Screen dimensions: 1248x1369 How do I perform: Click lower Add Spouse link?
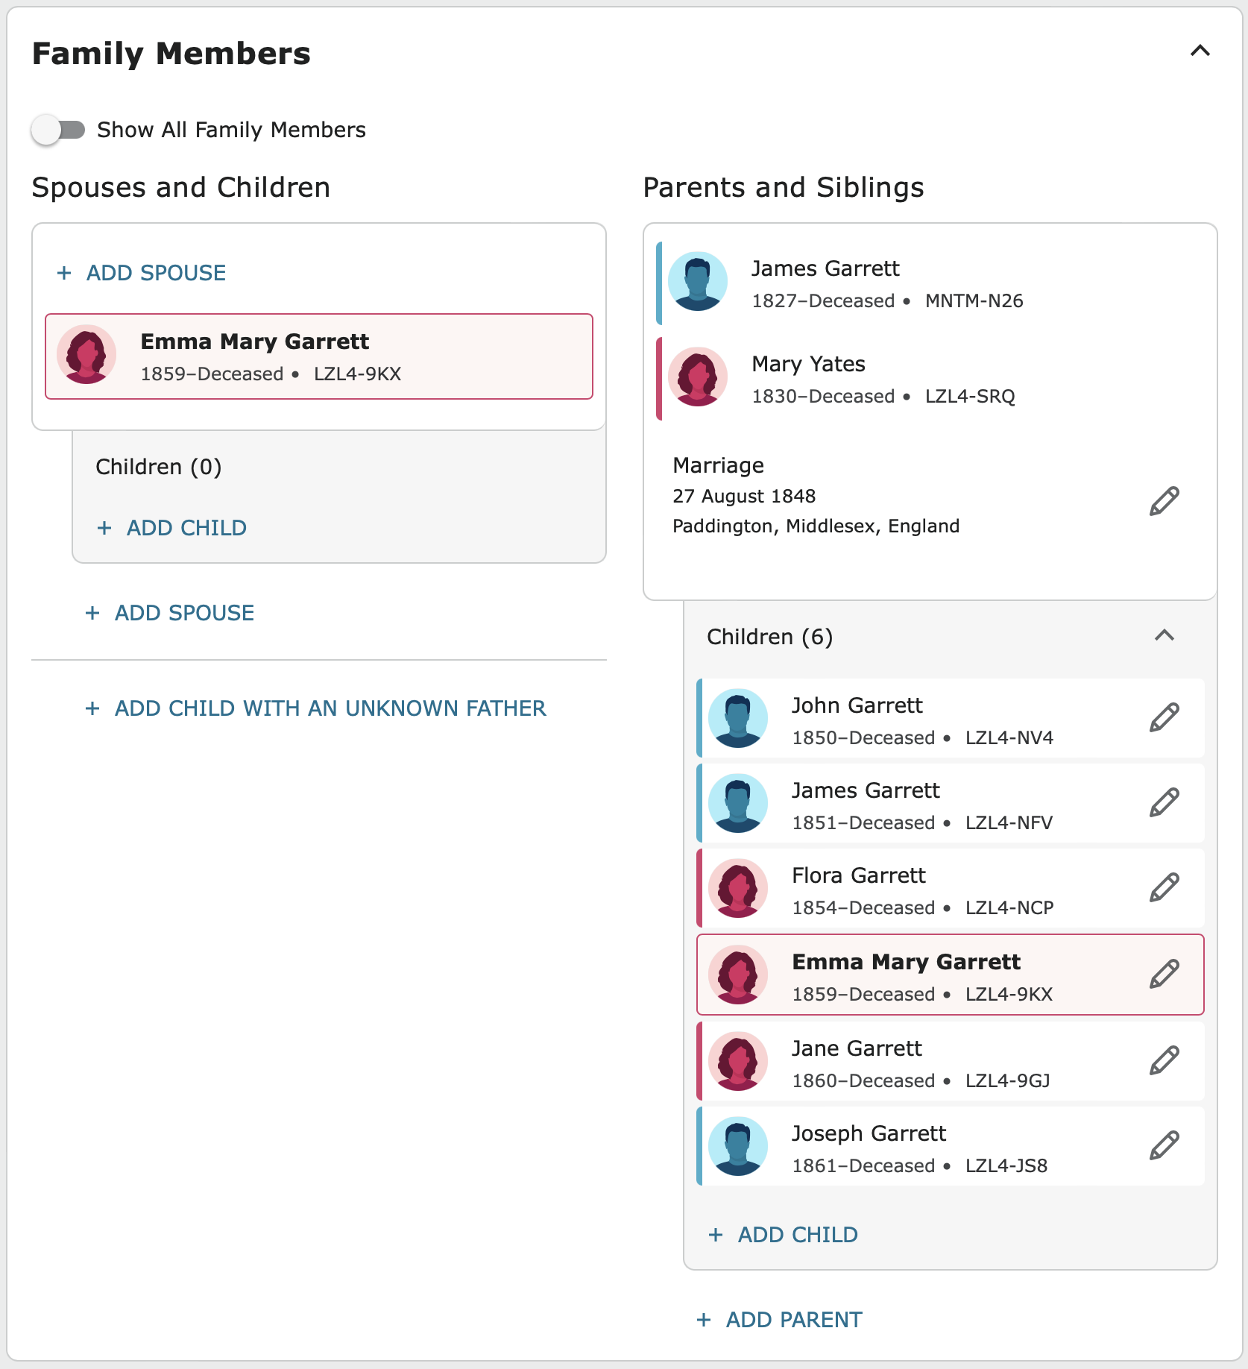(169, 613)
